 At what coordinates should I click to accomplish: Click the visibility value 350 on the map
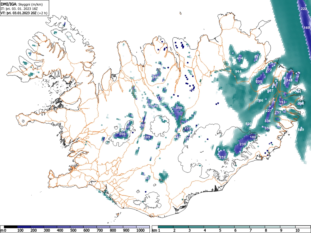179,108
